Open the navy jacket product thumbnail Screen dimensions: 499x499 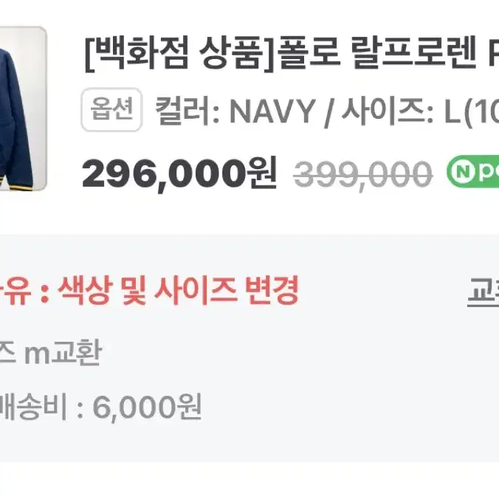pyautogui.click(x=23, y=109)
